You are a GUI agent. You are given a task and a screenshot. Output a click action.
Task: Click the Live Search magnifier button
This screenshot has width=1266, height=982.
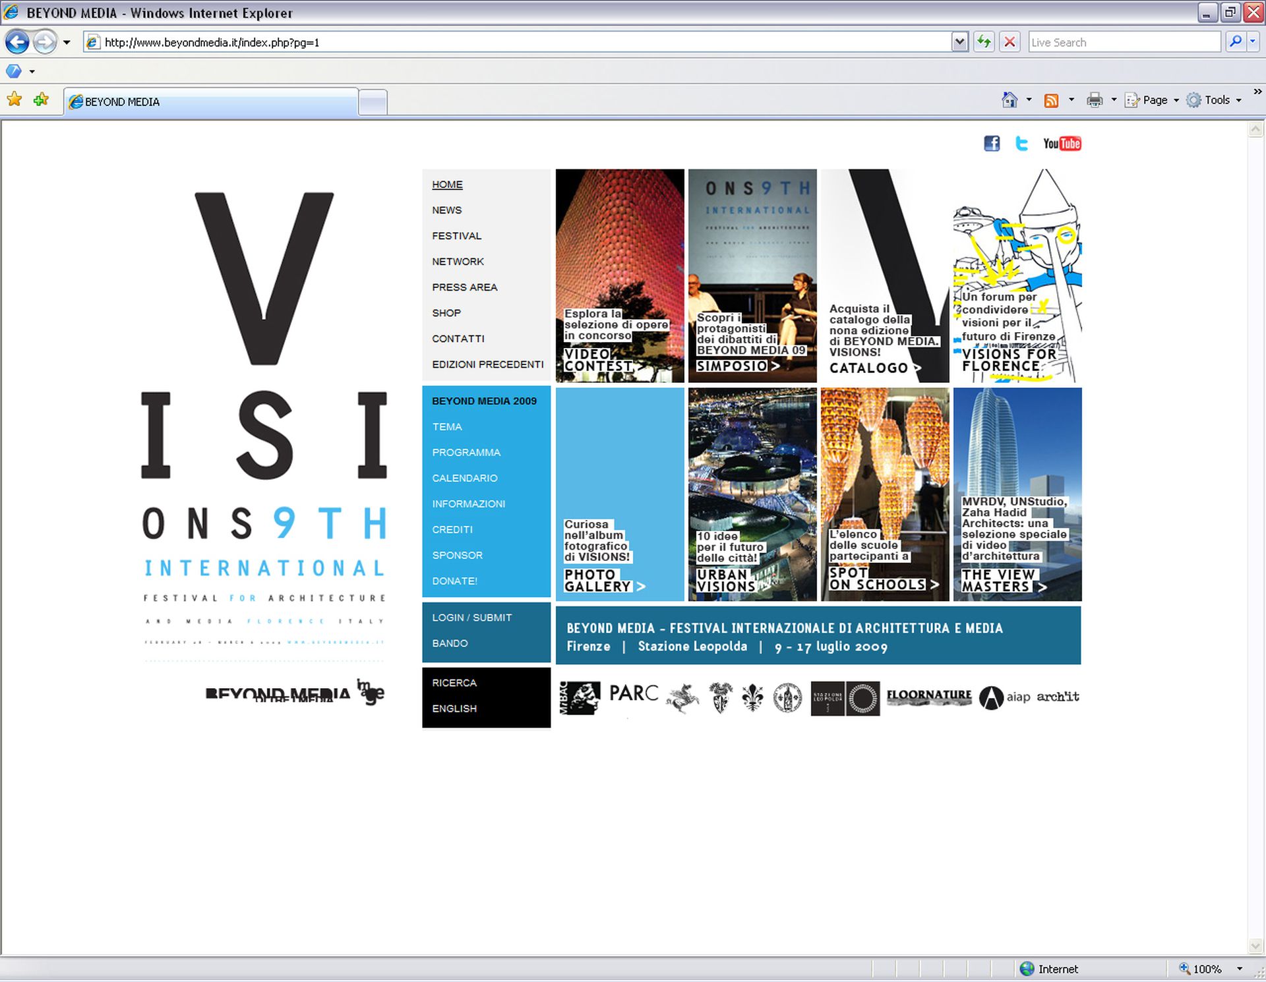pyautogui.click(x=1235, y=42)
